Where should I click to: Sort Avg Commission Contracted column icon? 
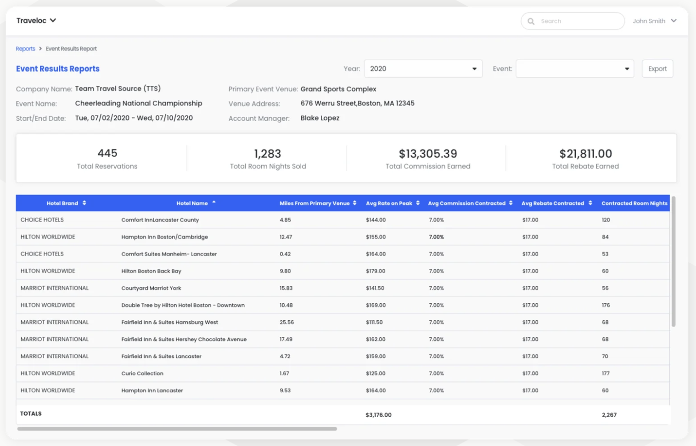pyautogui.click(x=511, y=203)
